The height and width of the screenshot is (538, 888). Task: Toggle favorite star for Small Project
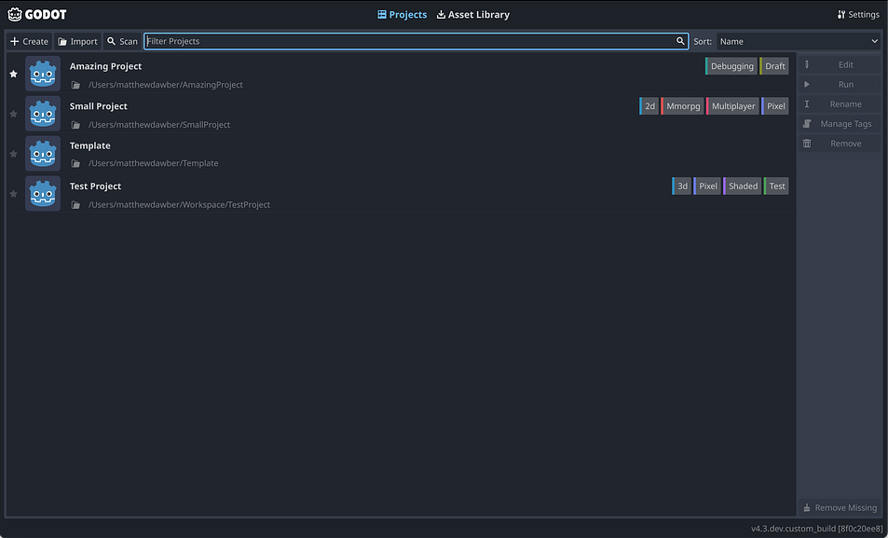(x=14, y=114)
